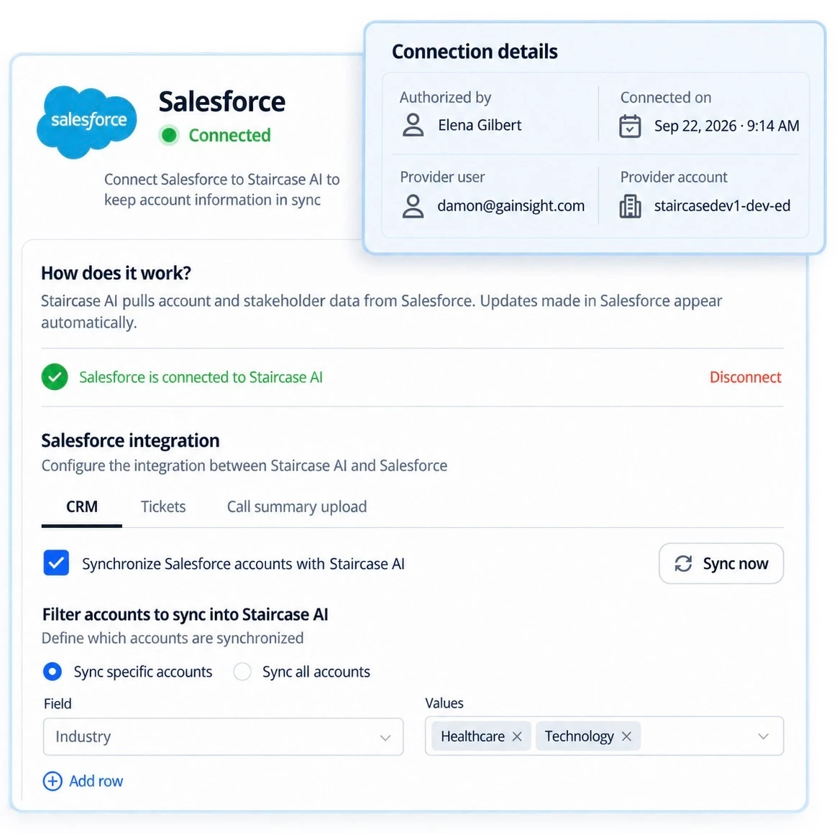Image resolution: width=837 pixels, height=834 pixels.
Task: Uncheck Synchronize Salesforce accounts checkbox
Action: coord(56,563)
